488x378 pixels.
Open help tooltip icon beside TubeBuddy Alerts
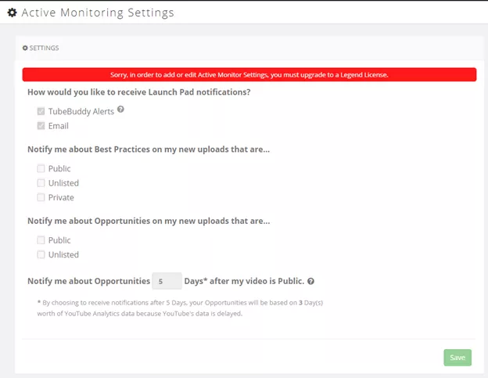120,110
